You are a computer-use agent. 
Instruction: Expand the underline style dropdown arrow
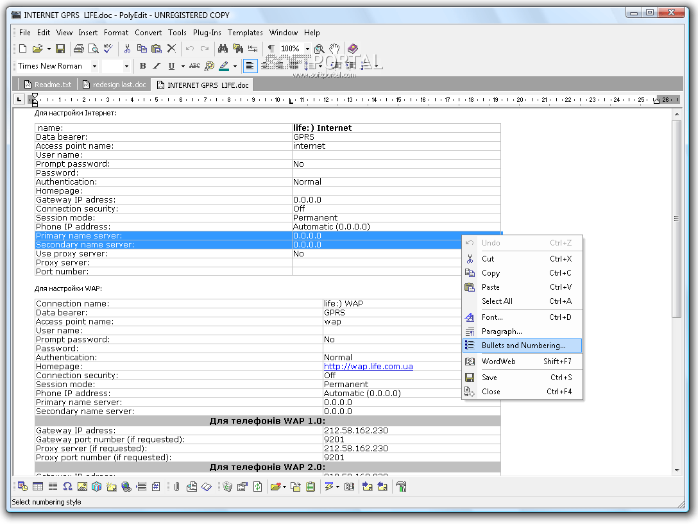(x=183, y=66)
